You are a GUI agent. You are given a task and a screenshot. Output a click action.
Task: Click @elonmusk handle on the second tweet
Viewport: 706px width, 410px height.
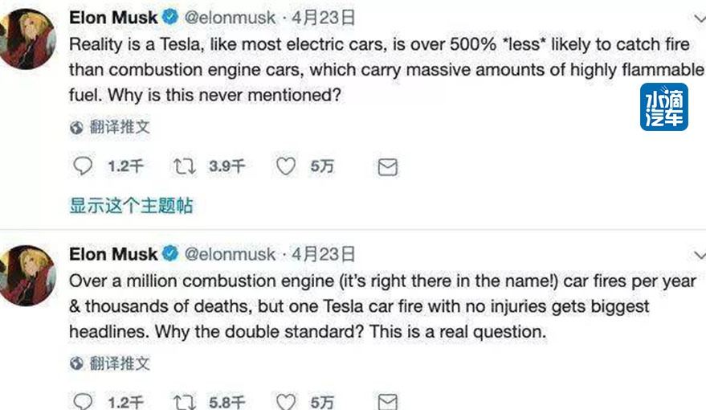tap(231, 254)
